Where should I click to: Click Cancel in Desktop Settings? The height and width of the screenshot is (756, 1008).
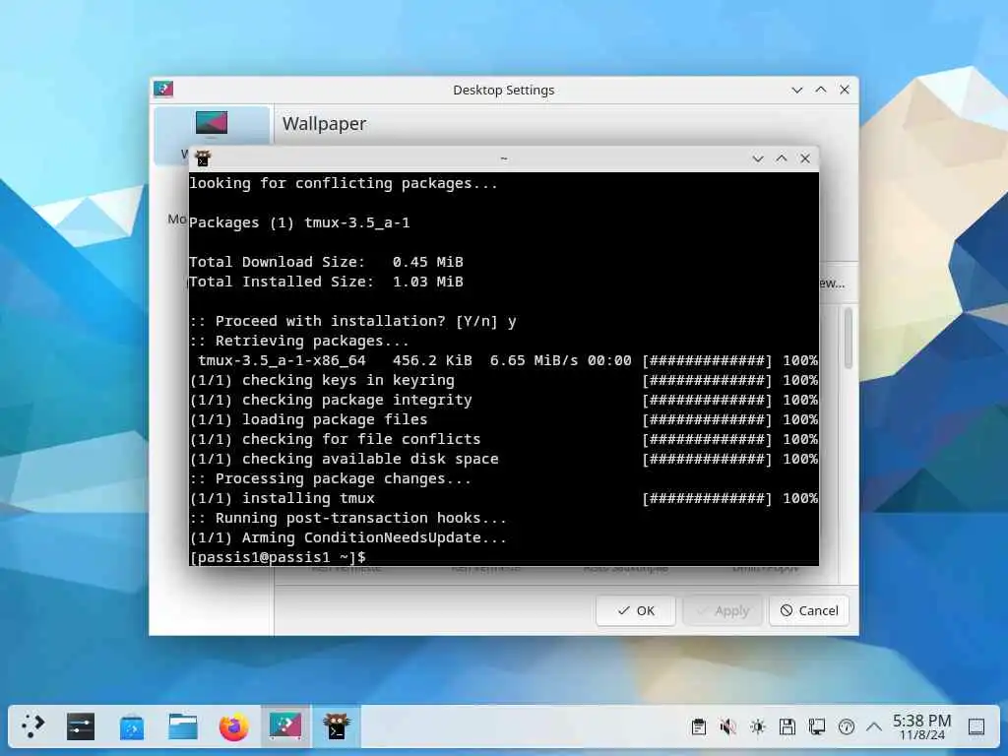(x=809, y=610)
